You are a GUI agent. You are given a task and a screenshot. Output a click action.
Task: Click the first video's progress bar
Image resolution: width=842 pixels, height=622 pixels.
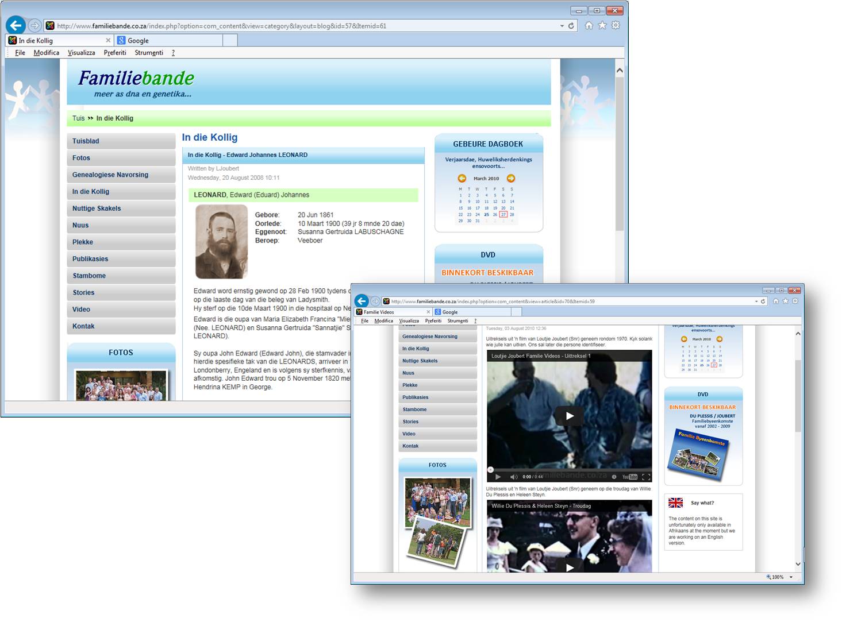[570, 469]
